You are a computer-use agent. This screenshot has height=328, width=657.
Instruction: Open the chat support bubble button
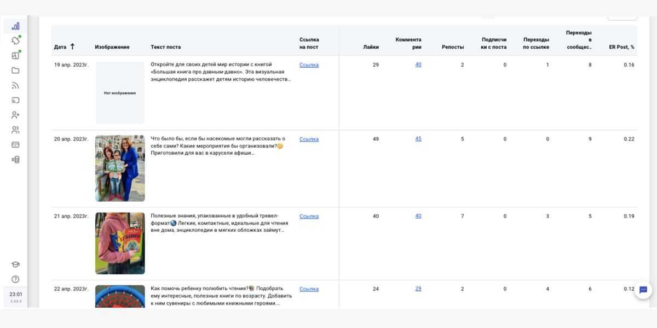643,290
